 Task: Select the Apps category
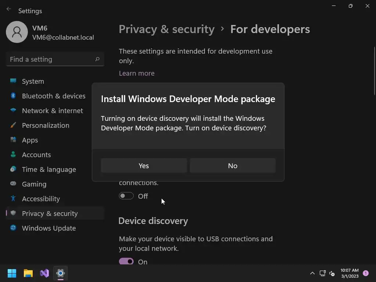click(30, 140)
